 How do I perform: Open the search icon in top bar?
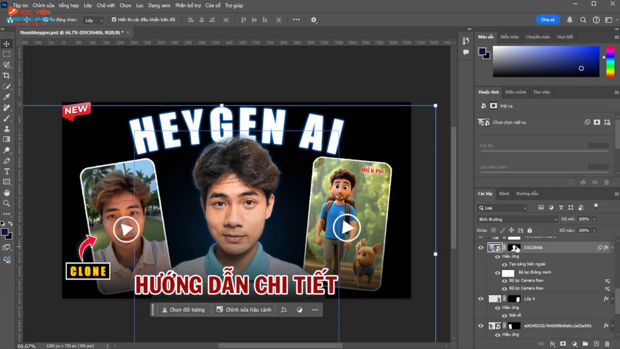point(583,20)
